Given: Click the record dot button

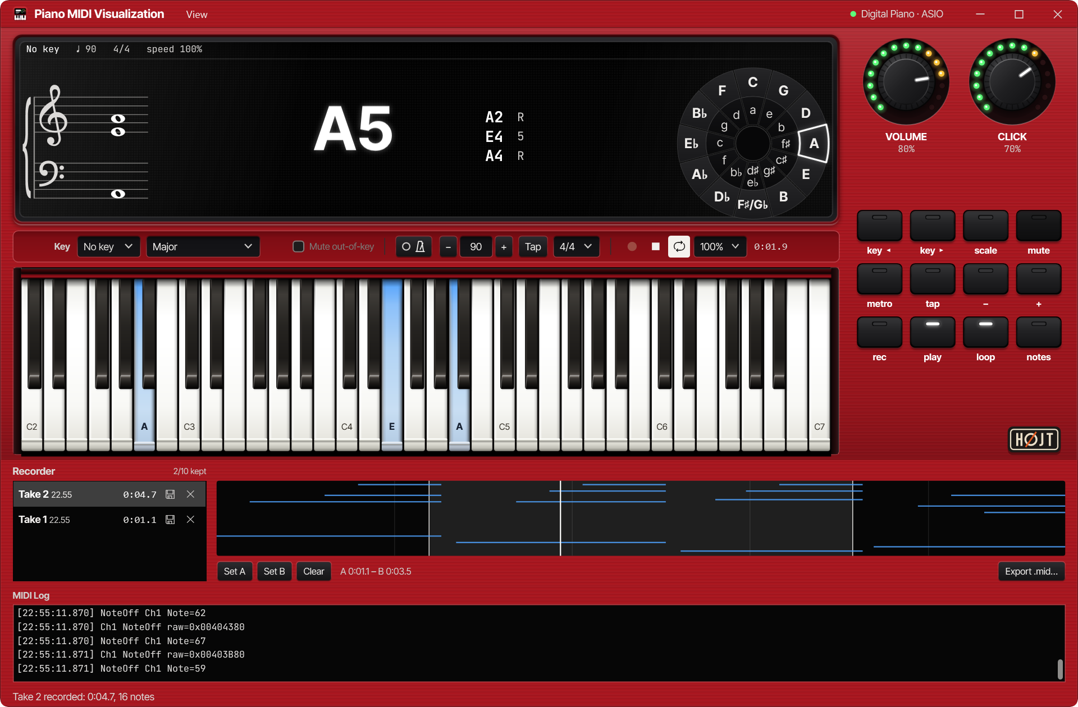Looking at the screenshot, I should tap(632, 247).
